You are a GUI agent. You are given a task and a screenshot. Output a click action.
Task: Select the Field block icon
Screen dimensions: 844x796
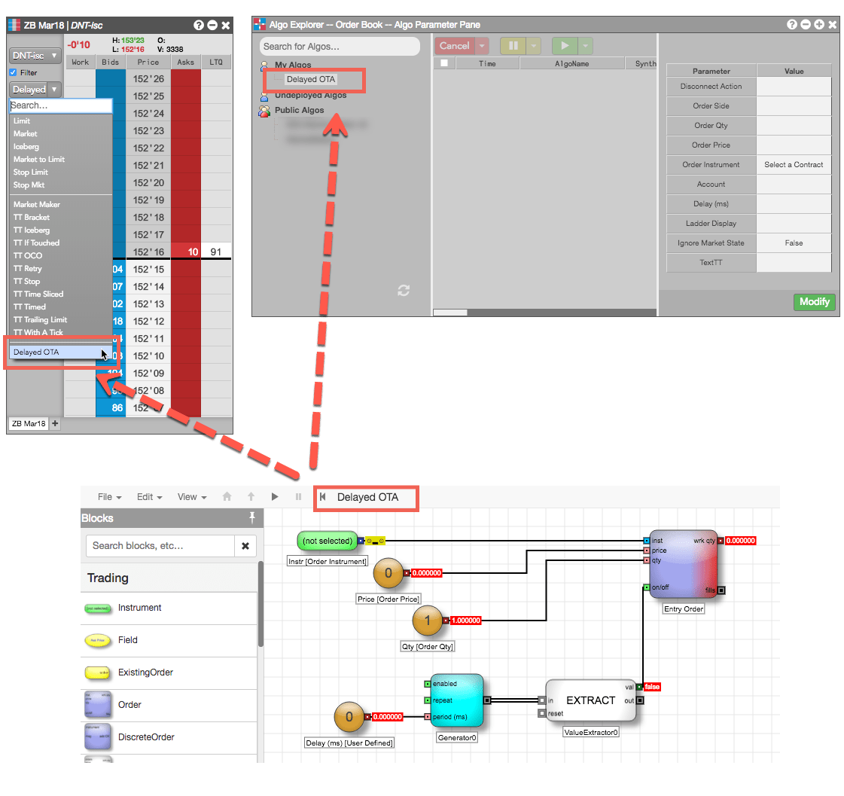[x=98, y=640]
